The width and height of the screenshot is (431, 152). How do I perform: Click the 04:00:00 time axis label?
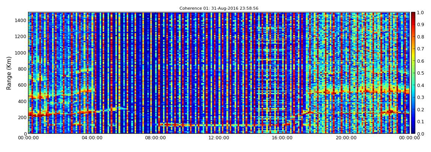tap(92, 138)
